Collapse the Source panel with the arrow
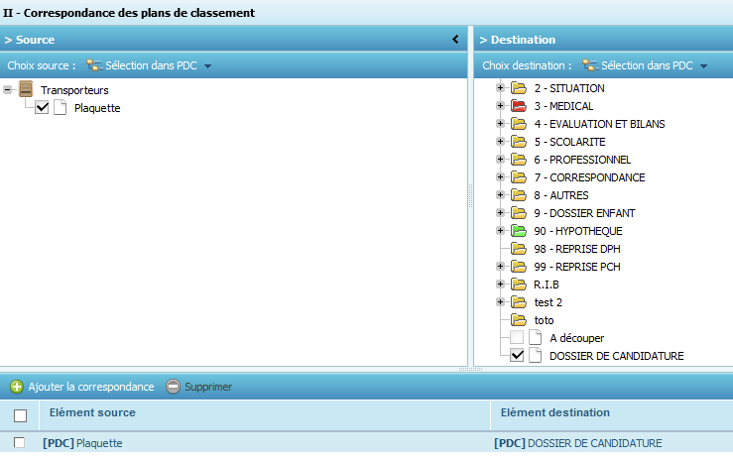733x458 pixels. [455, 40]
